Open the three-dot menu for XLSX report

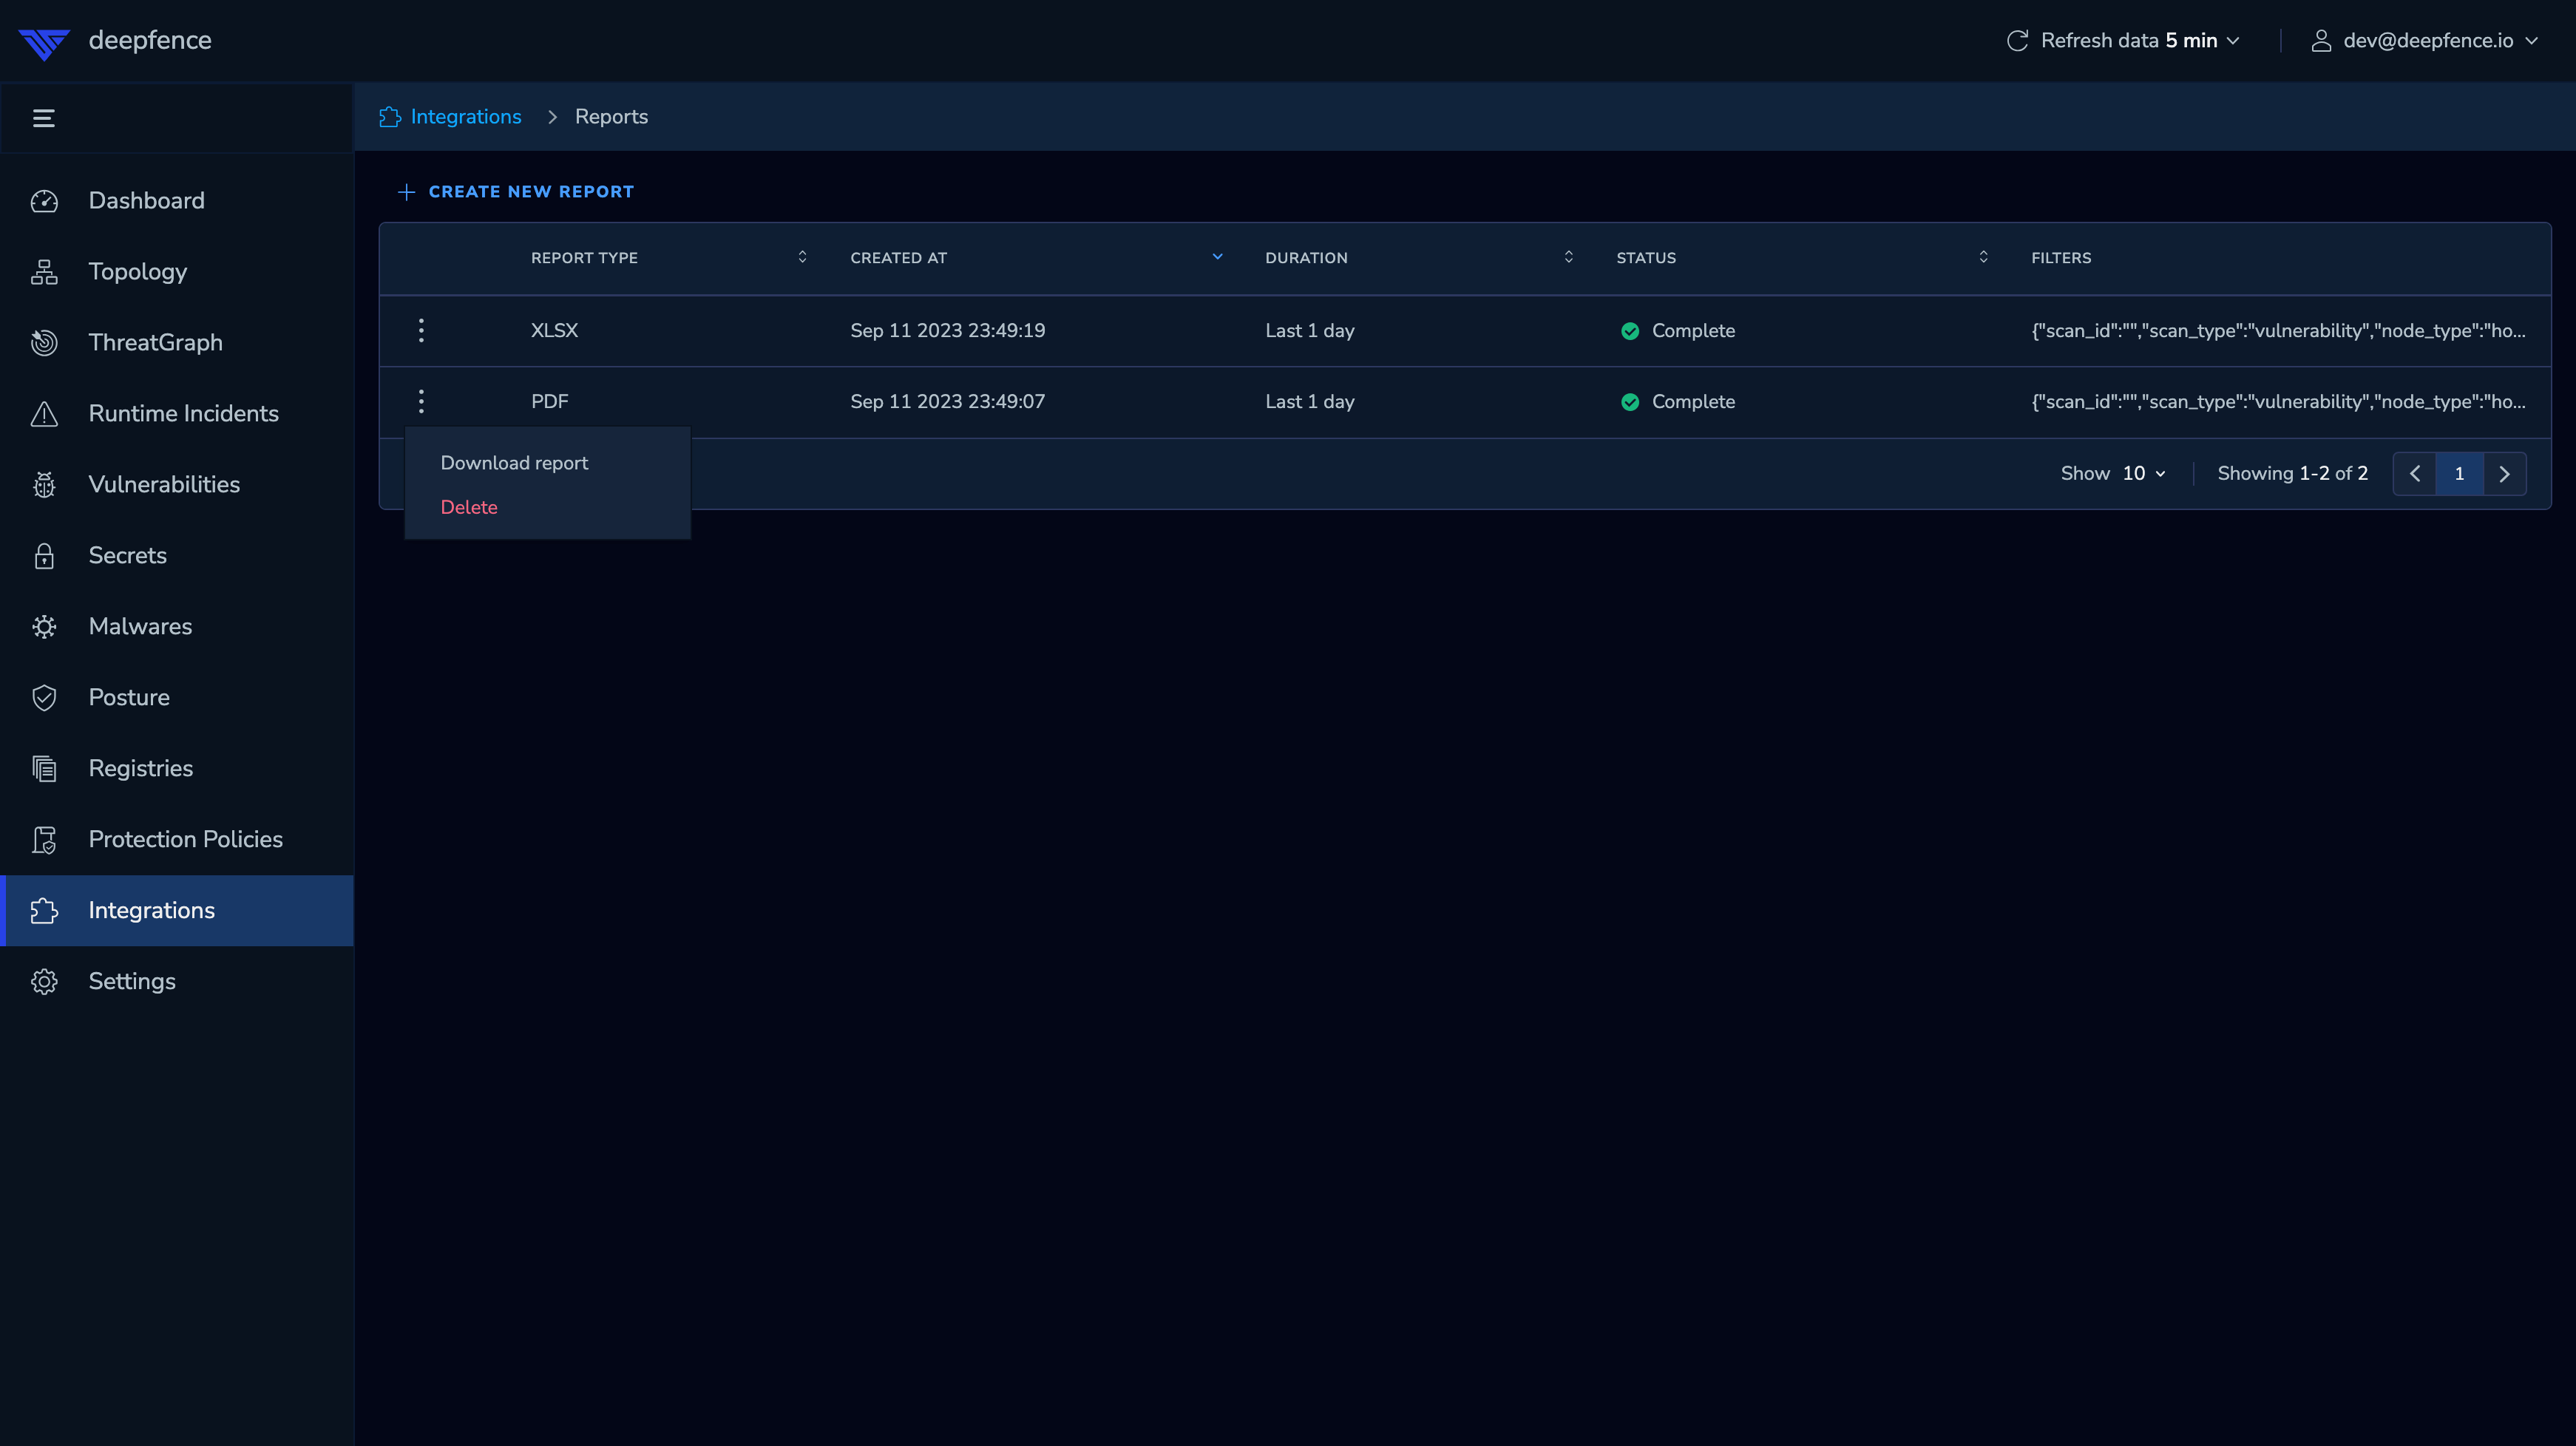[x=421, y=331]
